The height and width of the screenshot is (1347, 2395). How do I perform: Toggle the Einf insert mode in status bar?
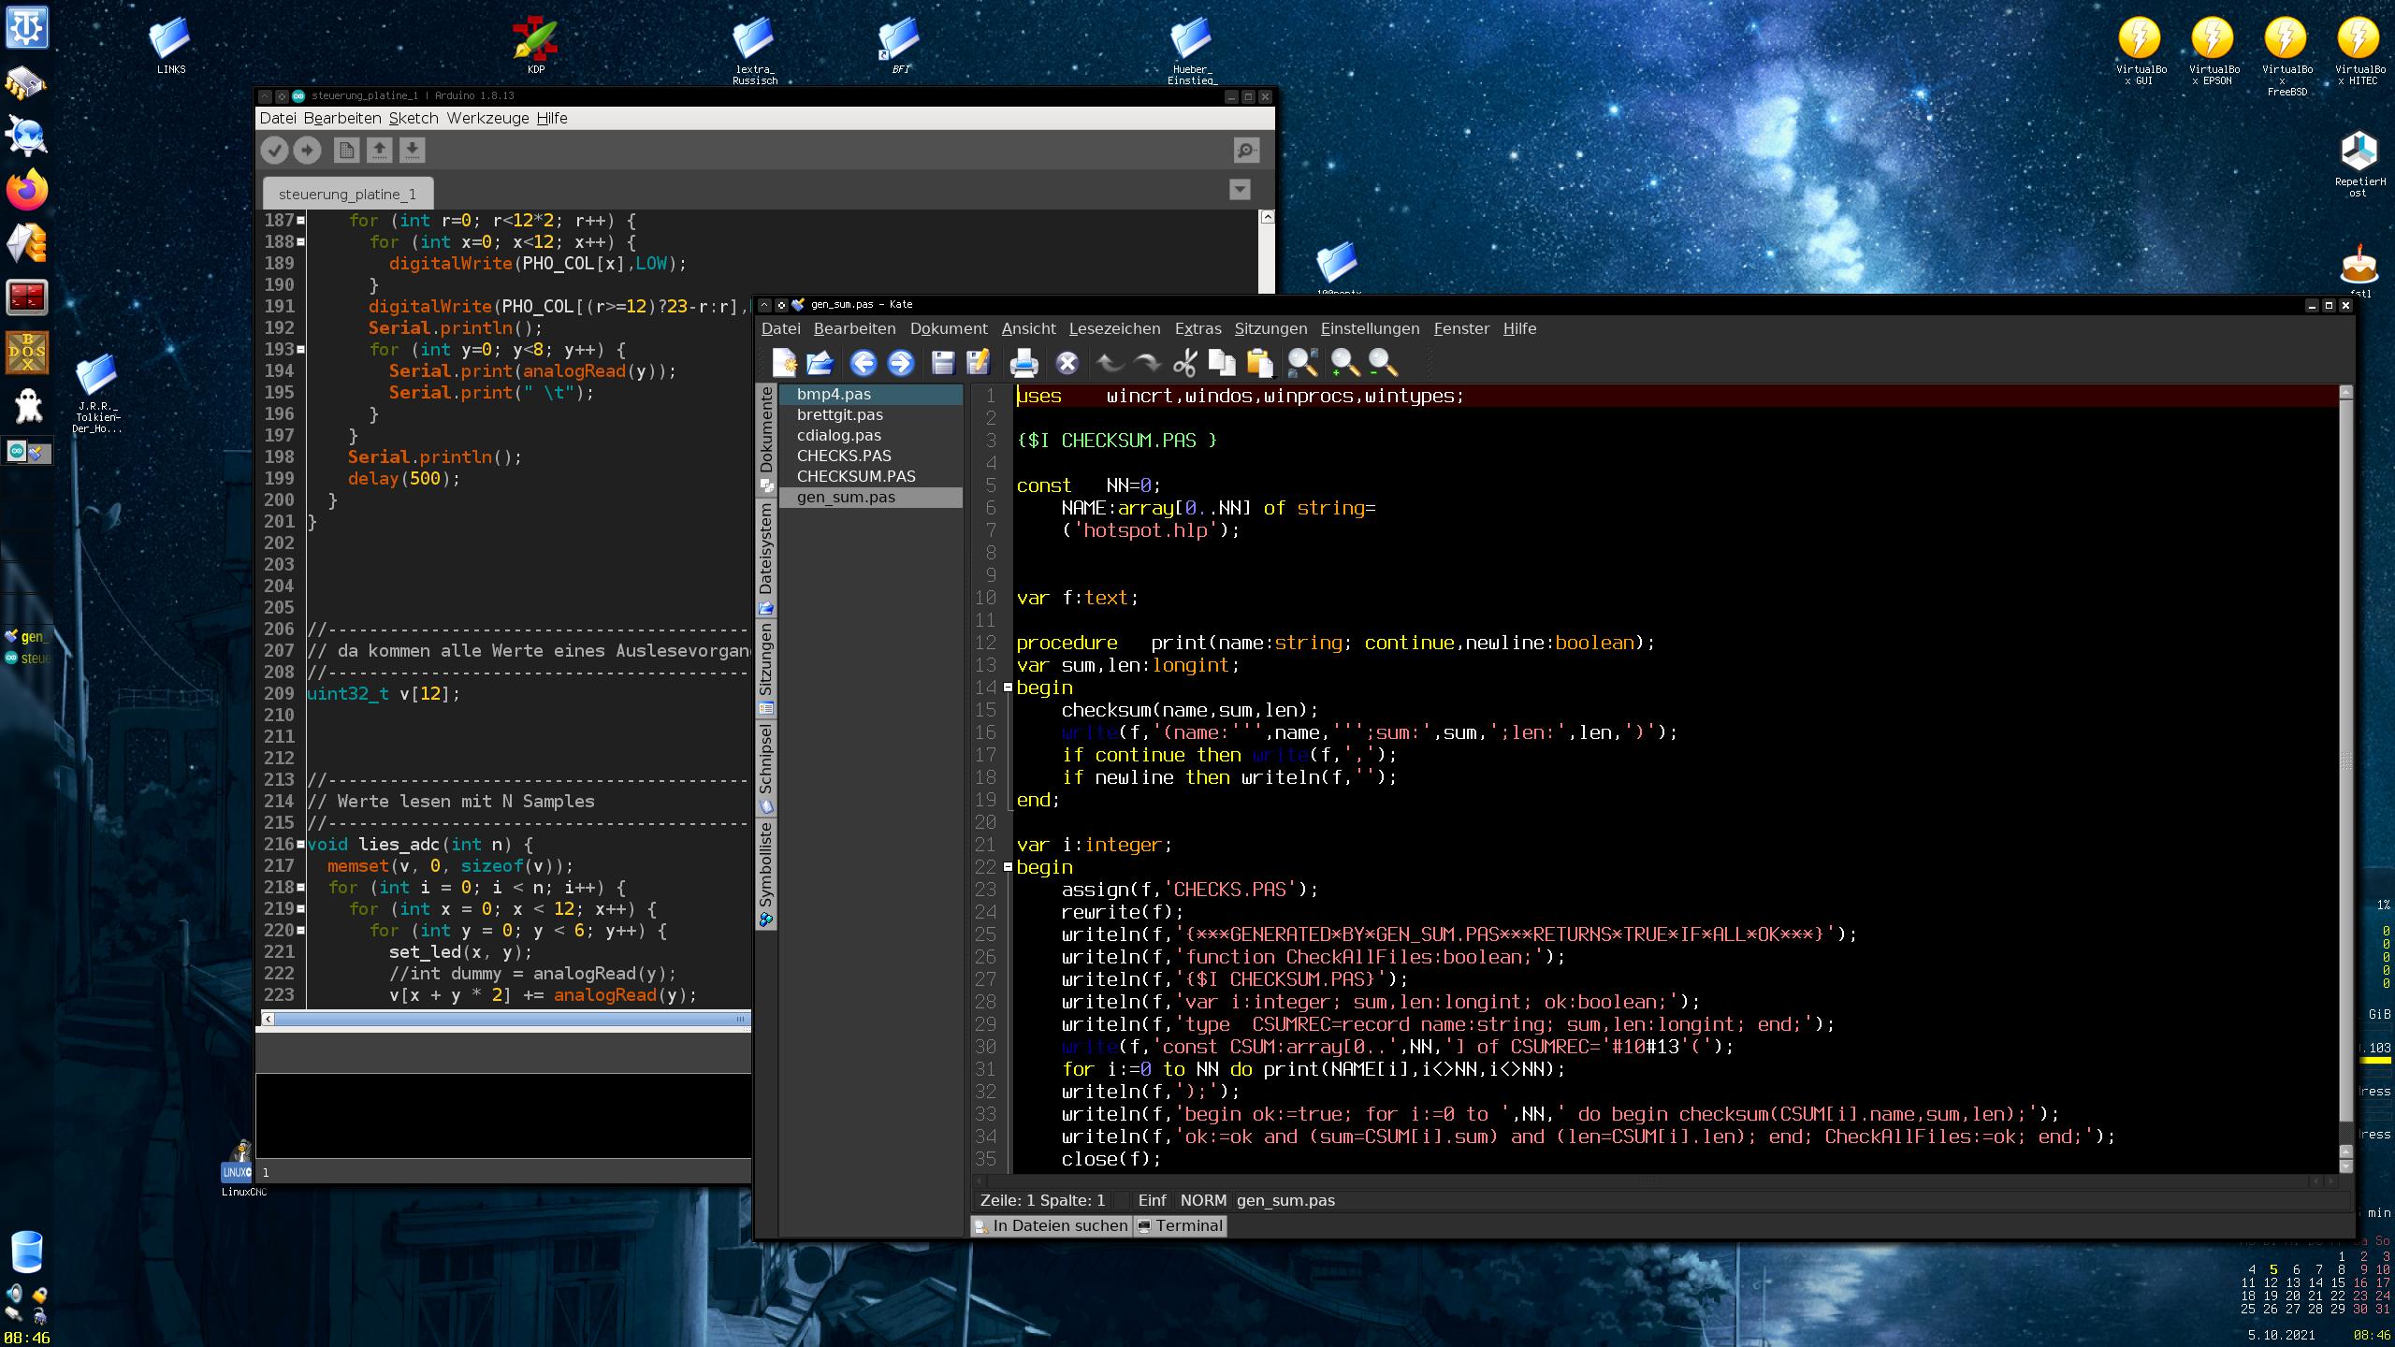pos(1152,1200)
